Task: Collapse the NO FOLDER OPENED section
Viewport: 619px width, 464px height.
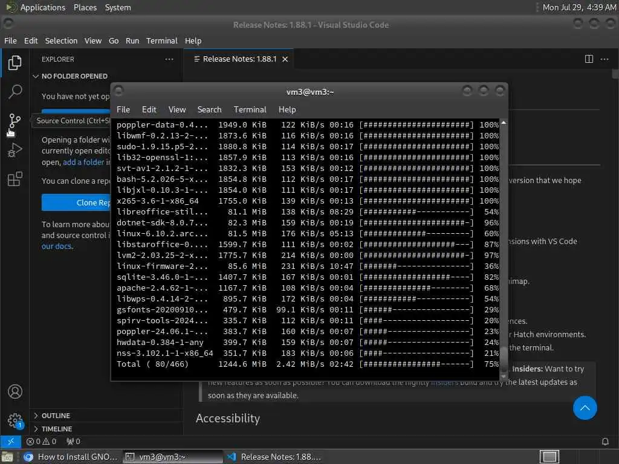Action: pos(74,76)
